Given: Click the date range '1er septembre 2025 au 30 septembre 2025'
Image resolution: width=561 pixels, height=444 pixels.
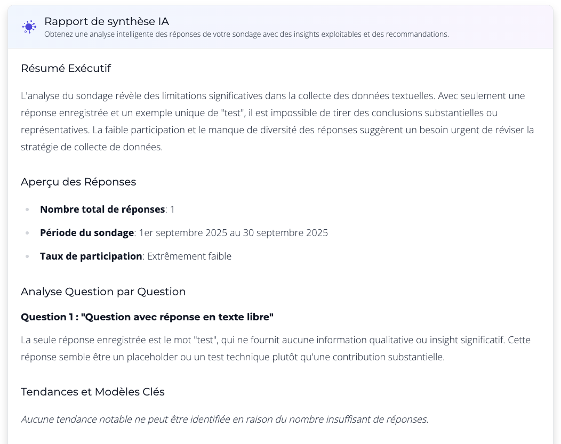Looking at the screenshot, I should point(233,232).
